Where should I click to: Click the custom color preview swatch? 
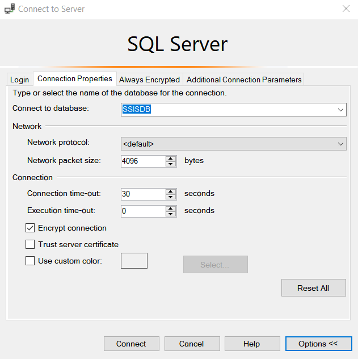[x=134, y=261]
